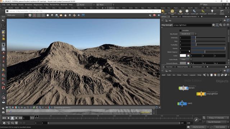Switch to the Performance Monitor tab
Image resolution: width=230 pixels, height=129 pixels.
[189, 16]
